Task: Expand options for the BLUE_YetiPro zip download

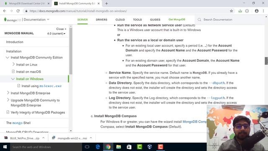Action: tap(44, 138)
